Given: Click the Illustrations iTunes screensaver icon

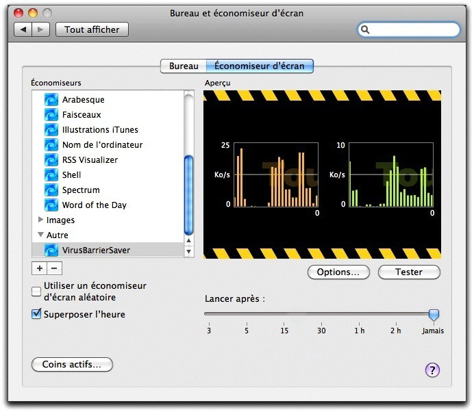Looking at the screenshot, I should coord(51,130).
